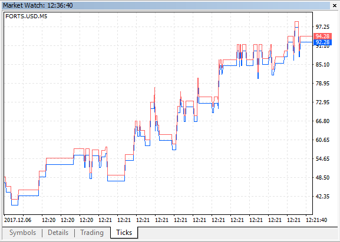340x242 pixels.
Task: Click the Market Watch: 12:36:40 title bar
Action: coord(166,5)
